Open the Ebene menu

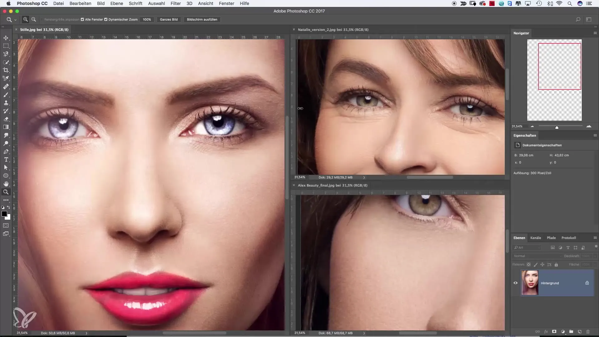click(117, 3)
